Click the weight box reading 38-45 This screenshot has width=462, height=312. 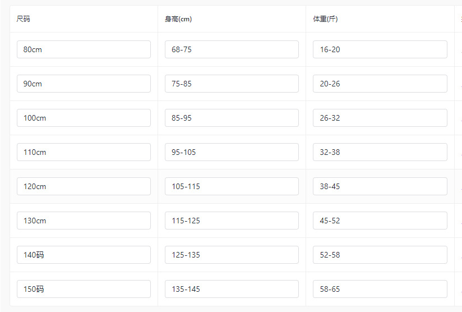[x=380, y=186]
